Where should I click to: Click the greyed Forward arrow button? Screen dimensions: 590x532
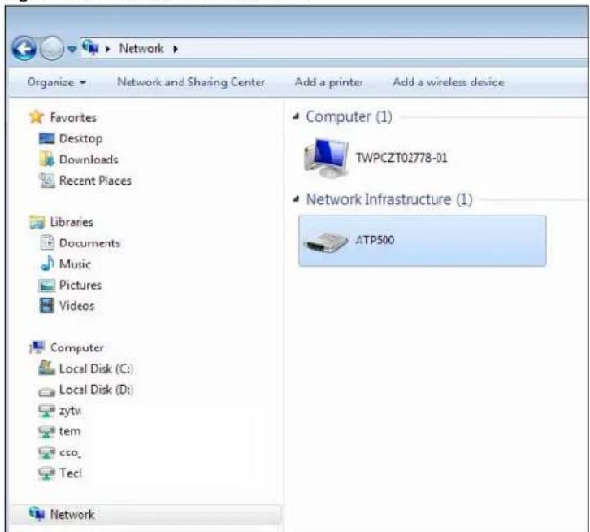pos(51,48)
